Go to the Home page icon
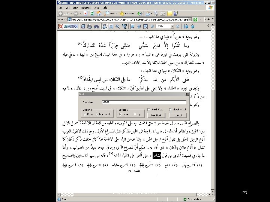This screenshot has height=202, width=270. [x=99, y=13]
